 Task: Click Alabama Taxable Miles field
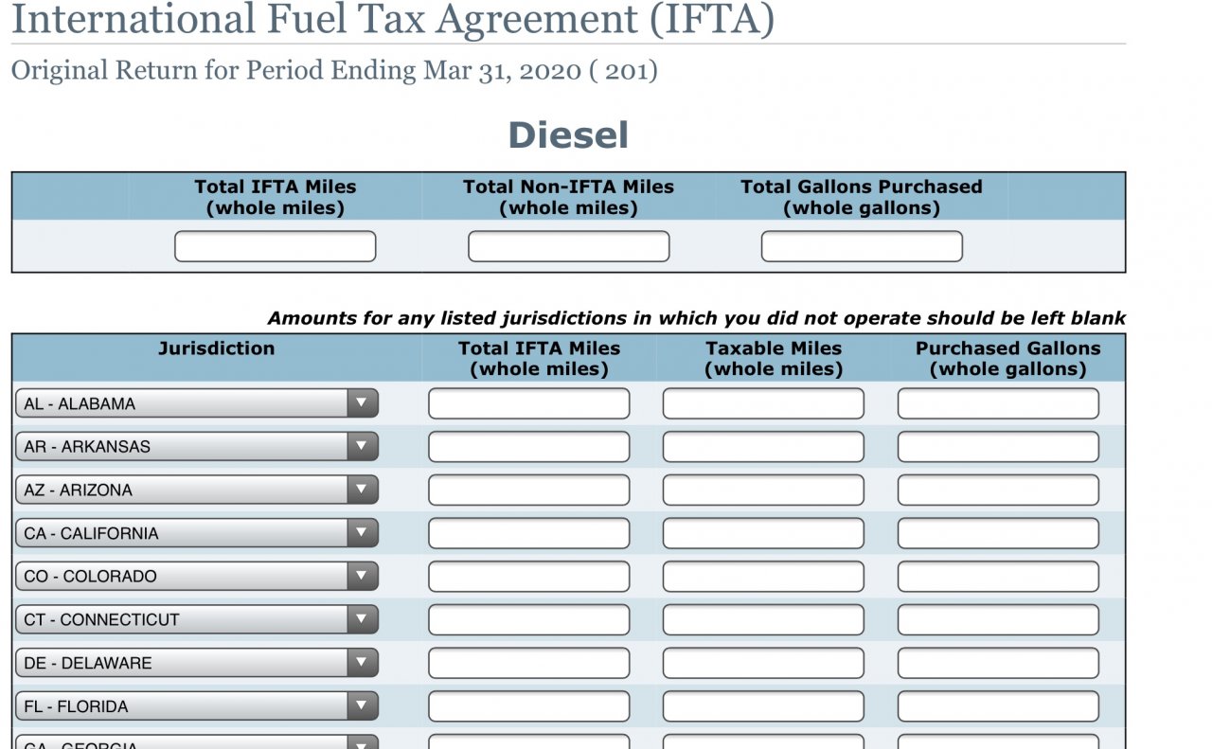763,403
